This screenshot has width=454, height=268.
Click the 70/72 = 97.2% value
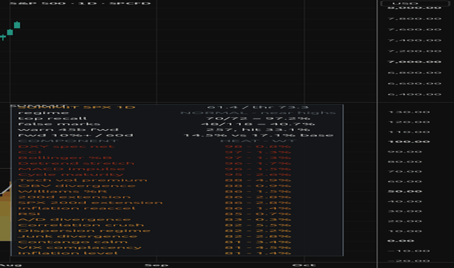[x=258, y=118]
